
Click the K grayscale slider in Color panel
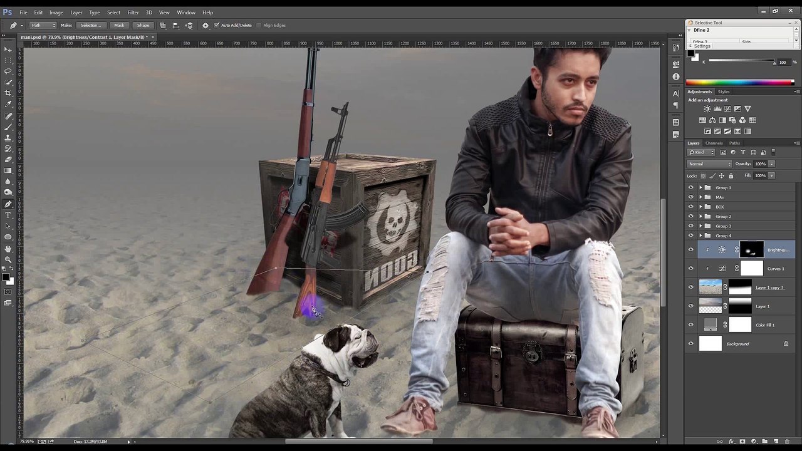pos(742,61)
